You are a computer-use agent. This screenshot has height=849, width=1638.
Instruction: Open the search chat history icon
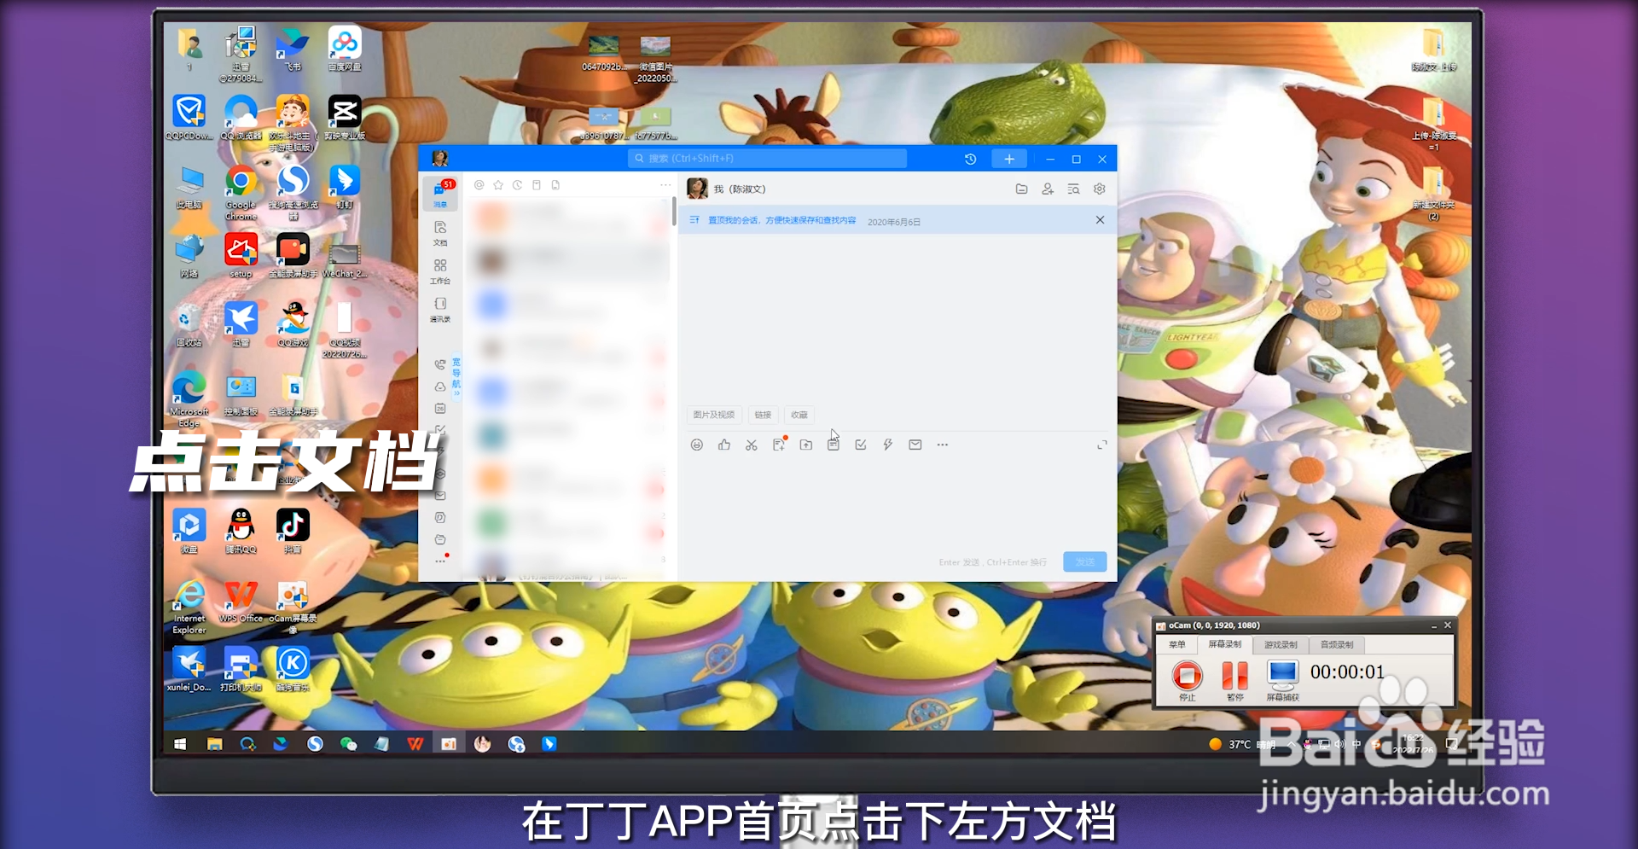(1073, 189)
